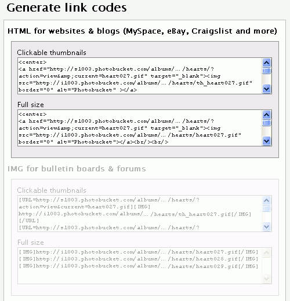
Task: Click the Generate link codes title
Action: tap(67, 8)
